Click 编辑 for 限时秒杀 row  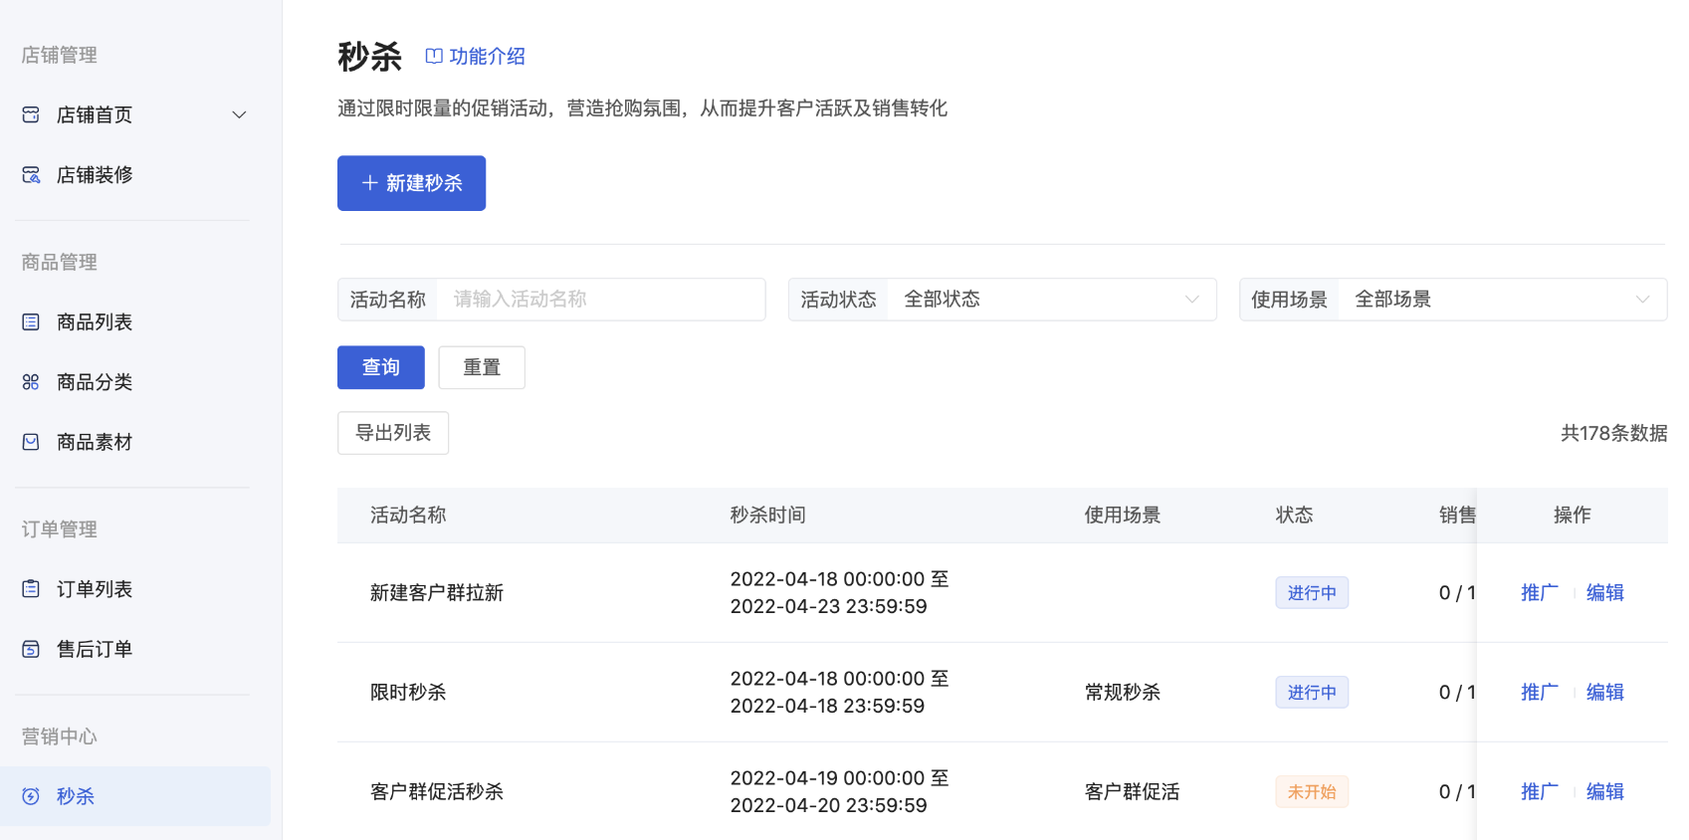coord(1605,693)
